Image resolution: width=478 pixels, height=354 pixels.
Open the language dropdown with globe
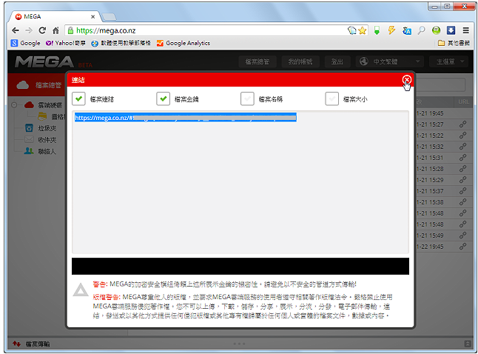click(x=390, y=61)
